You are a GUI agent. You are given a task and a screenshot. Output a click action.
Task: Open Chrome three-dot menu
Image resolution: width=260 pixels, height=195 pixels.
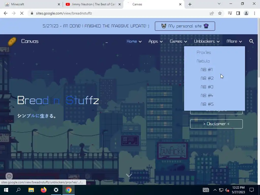point(254,13)
